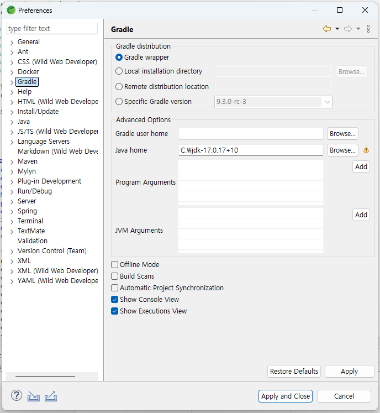Click Add for JVM Arguments

click(361, 215)
